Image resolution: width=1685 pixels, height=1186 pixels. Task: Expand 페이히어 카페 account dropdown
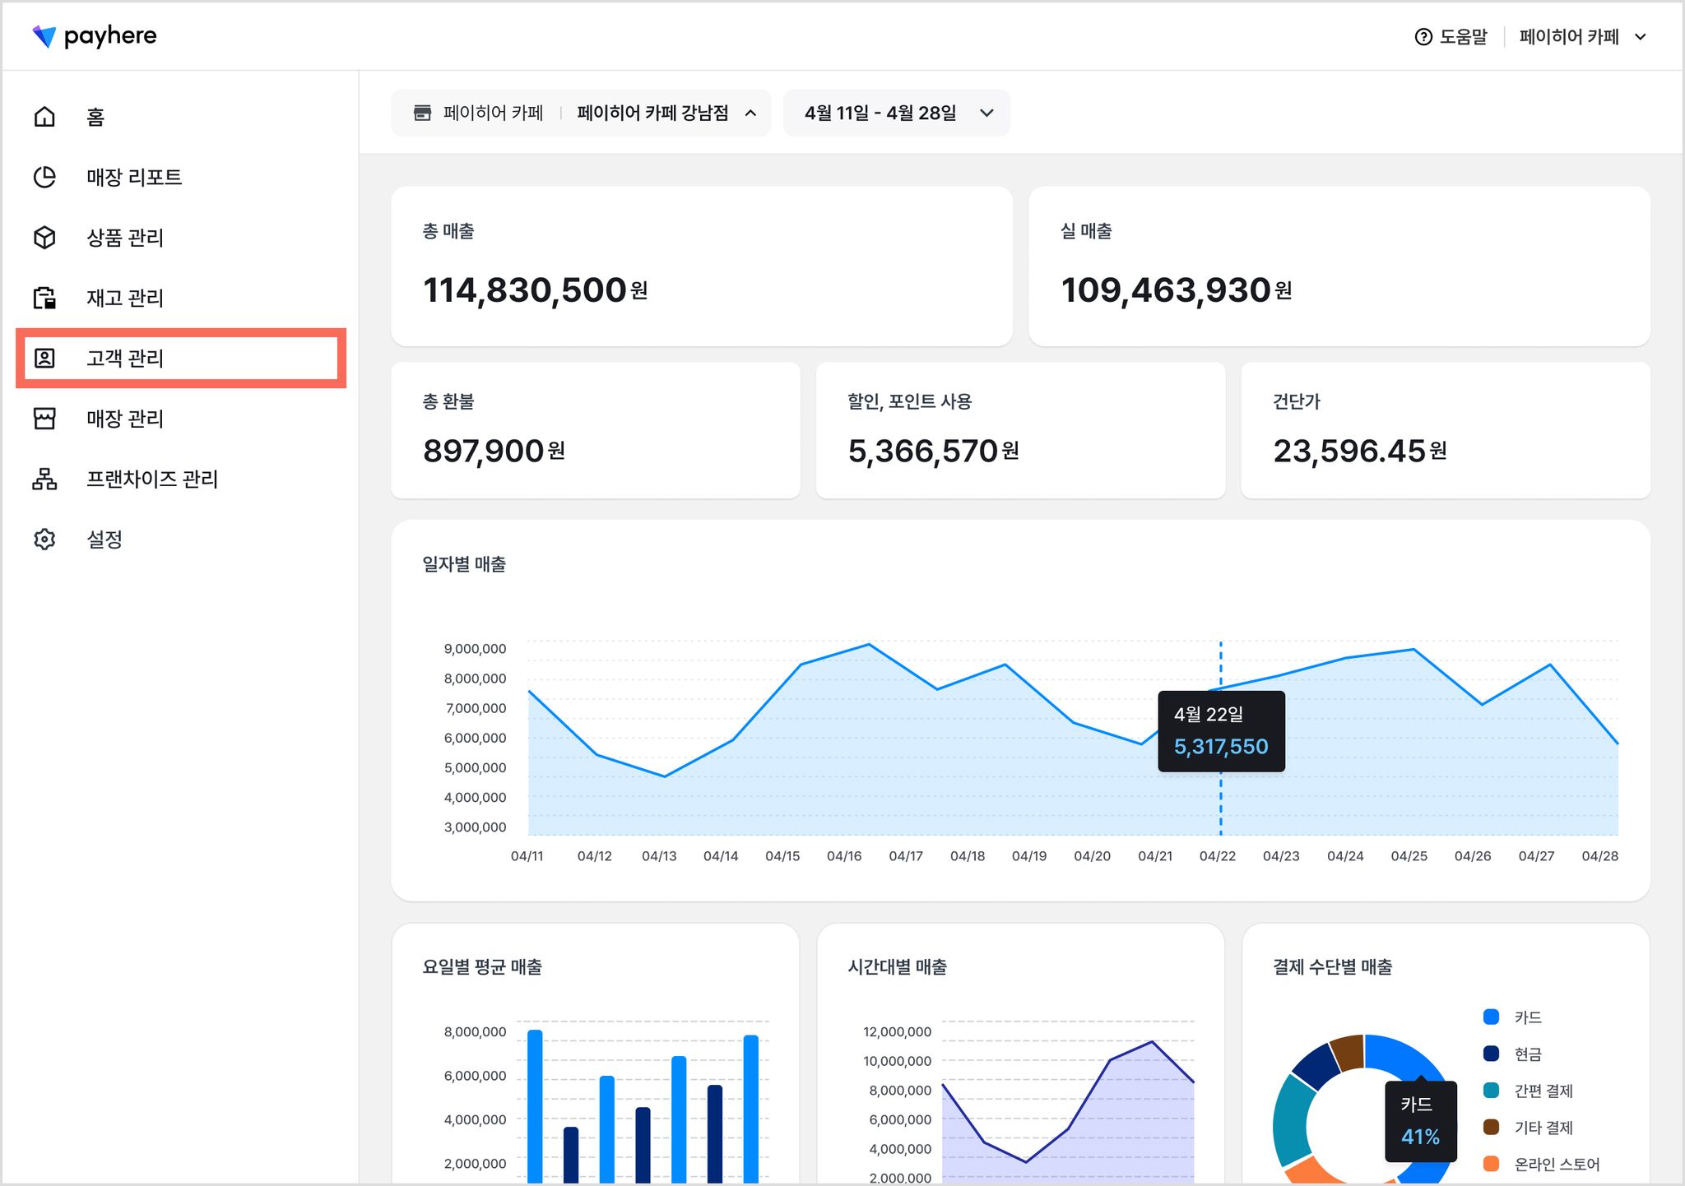(x=1582, y=37)
